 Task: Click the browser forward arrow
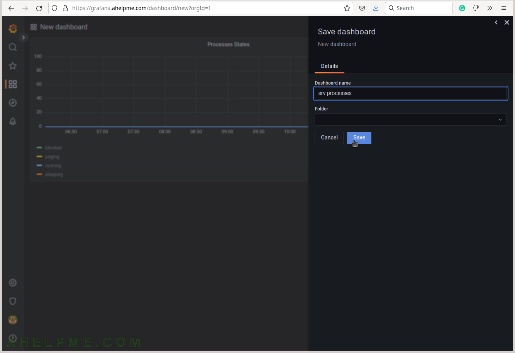25,8
